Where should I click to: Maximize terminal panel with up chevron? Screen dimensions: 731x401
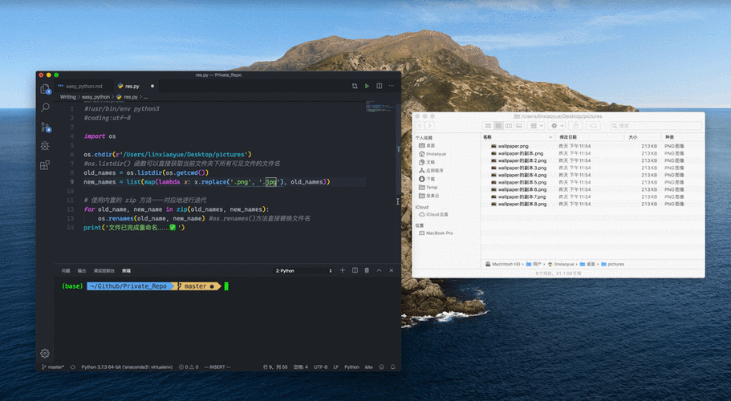[379, 270]
